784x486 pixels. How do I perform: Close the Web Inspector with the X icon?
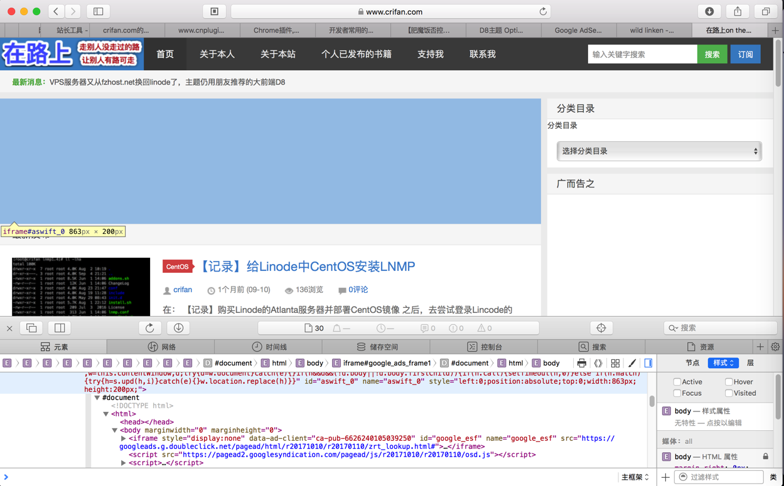pos(9,328)
